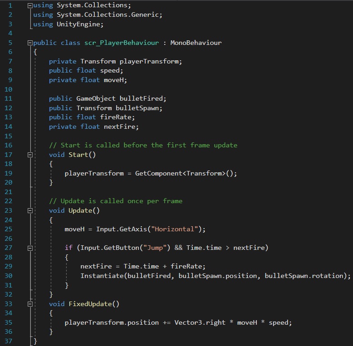This screenshot has width=353, height=346.
Task: Place cursor on MonoBehaviour base class
Action: [x=196, y=43]
